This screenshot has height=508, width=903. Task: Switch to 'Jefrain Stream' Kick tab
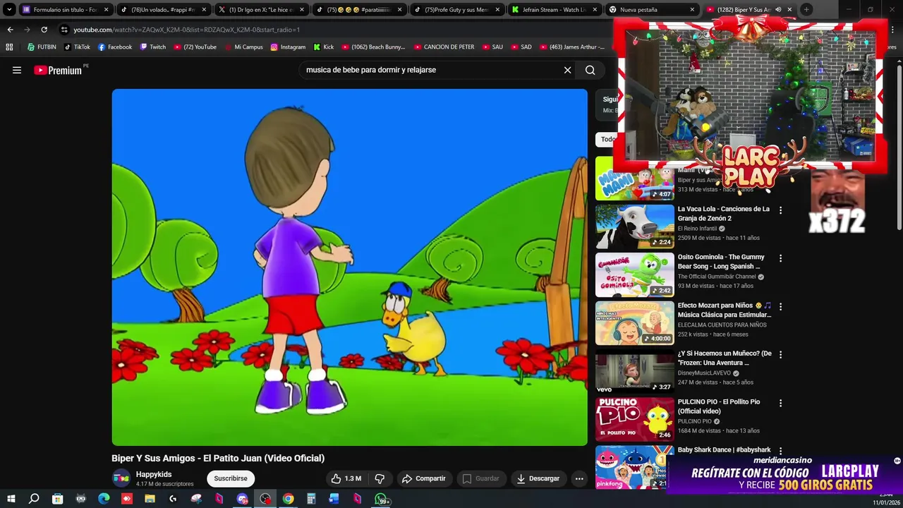[554, 10]
